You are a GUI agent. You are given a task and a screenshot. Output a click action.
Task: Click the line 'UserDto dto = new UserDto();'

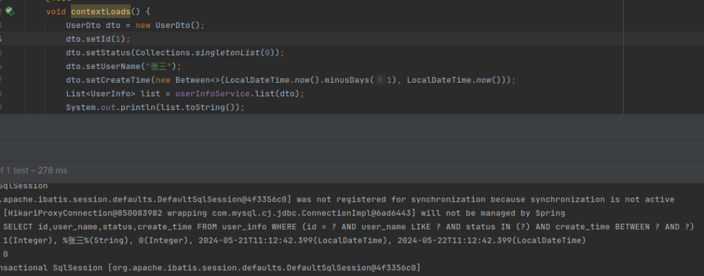click(135, 25)
